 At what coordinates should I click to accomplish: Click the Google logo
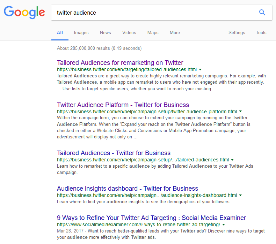click(24, 12)
